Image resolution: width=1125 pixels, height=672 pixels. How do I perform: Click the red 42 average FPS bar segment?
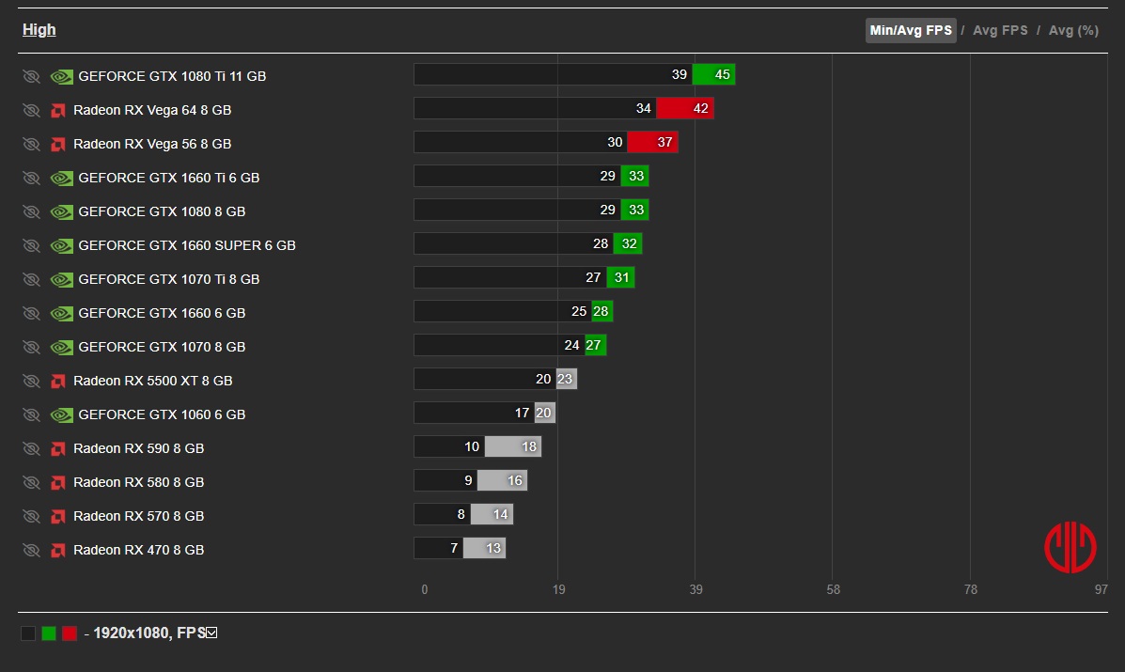(685, 108)
